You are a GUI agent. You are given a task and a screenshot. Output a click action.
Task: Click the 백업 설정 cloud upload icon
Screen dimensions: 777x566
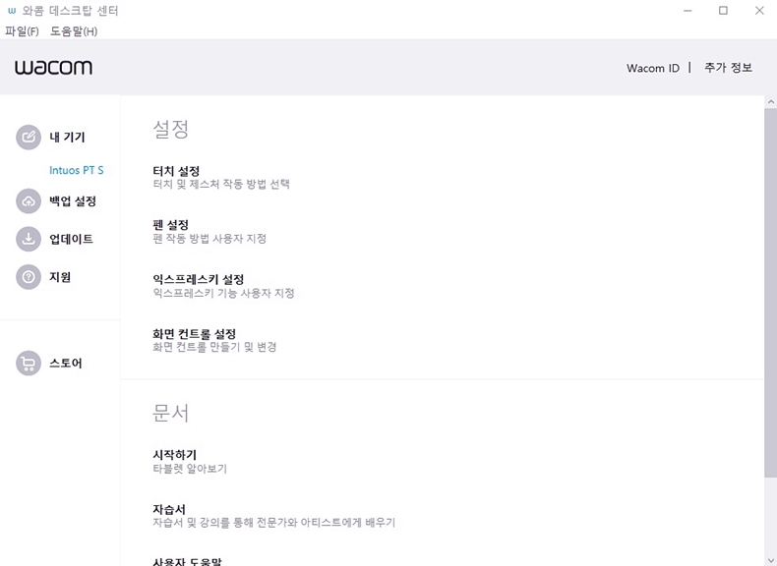(x=29, y=201)
